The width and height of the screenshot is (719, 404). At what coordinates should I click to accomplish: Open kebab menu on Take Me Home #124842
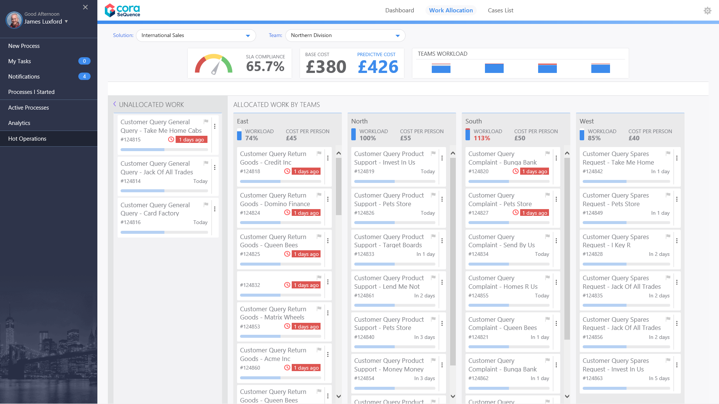pos(677,158)
